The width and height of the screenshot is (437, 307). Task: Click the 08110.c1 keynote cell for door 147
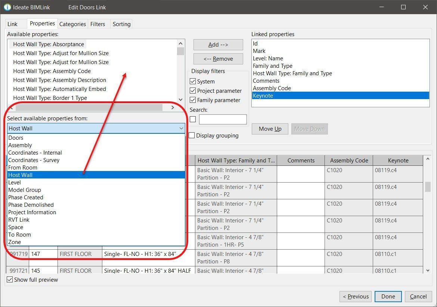(398, 258)
